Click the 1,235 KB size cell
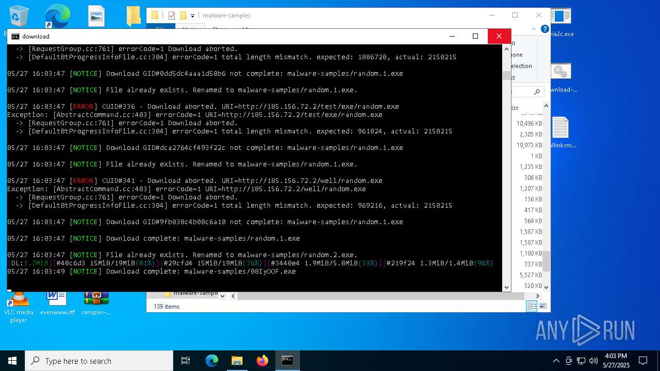Viewport: 660px width, 371px height. (x=531, y=167)
